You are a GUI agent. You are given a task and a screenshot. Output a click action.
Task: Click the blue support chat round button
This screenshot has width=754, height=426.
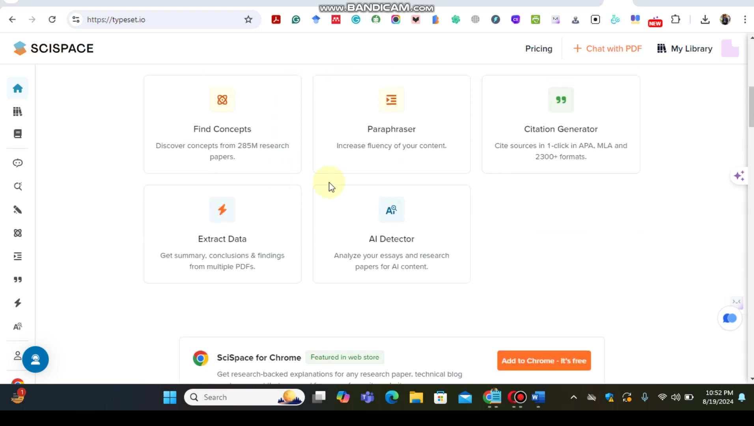pyautogui.click(x=35, y=359)
